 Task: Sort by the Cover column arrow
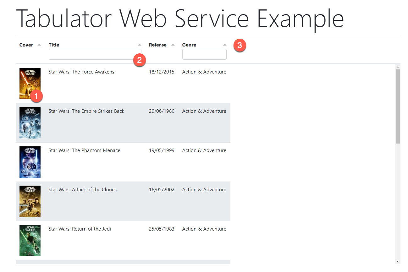(39, 45)
